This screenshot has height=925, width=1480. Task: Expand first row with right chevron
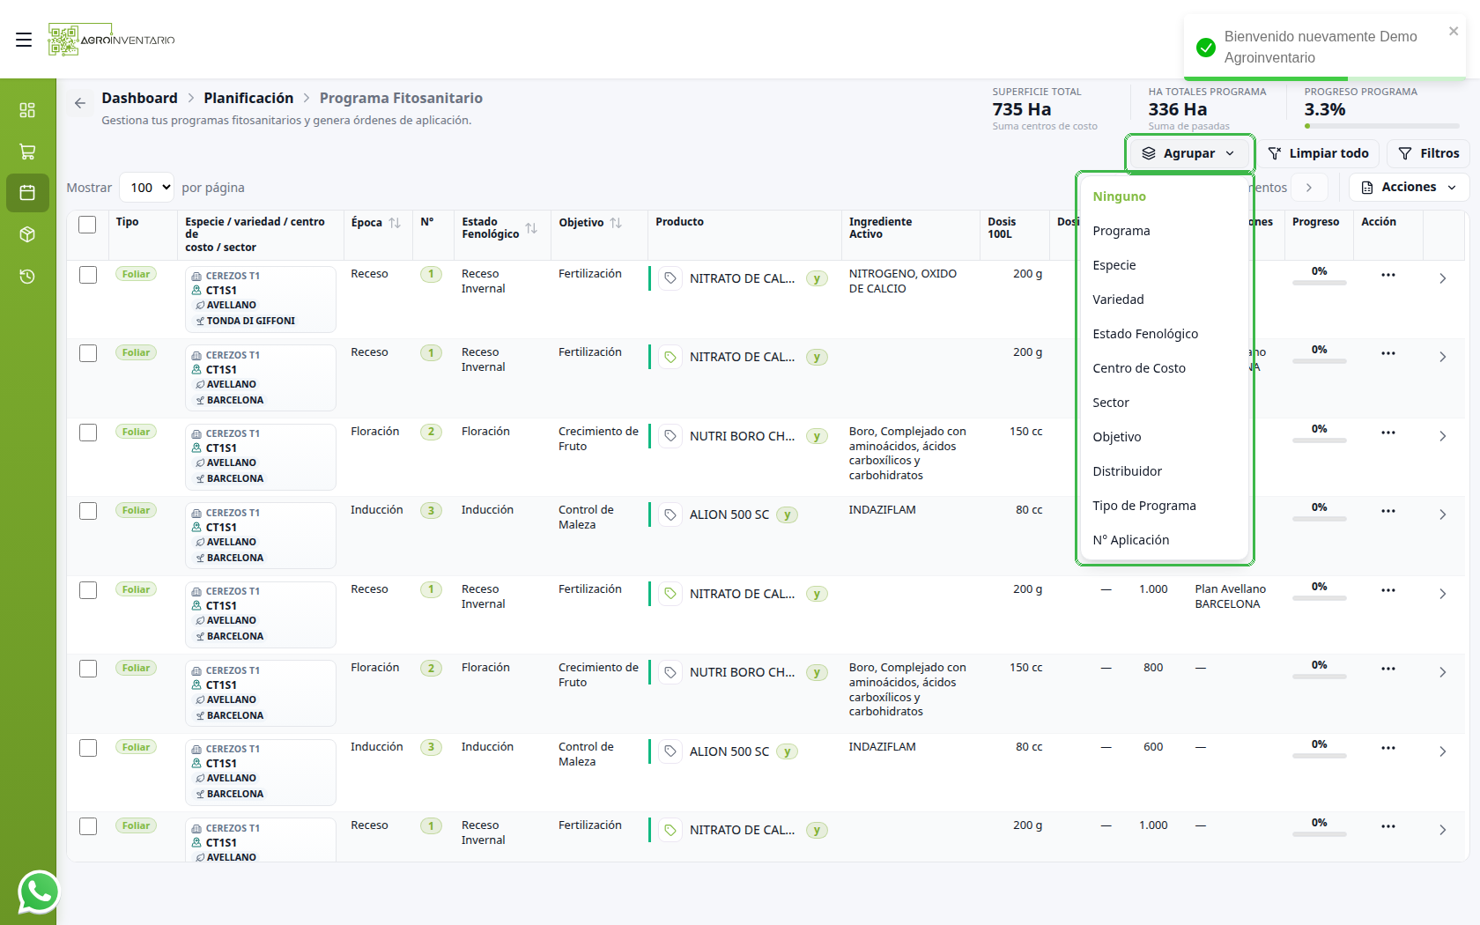(x=1442, y=278)
